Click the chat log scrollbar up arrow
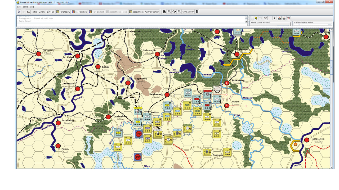This screenshot has height=190, width=339. pos(246,17)
